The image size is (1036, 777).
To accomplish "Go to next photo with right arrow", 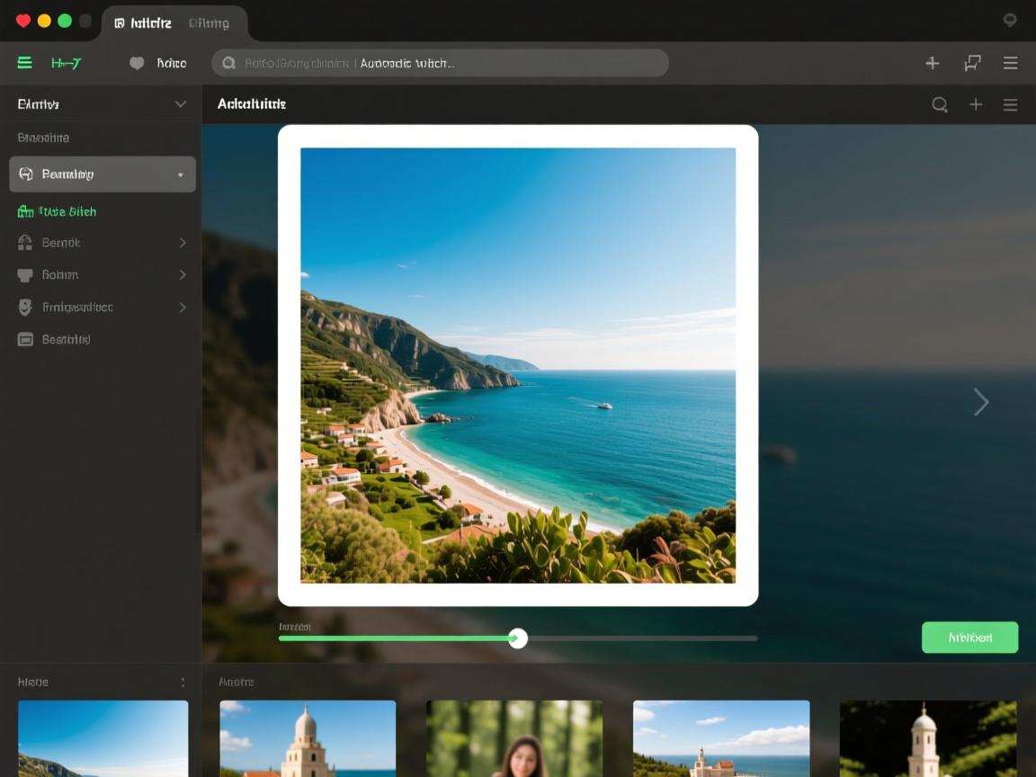I will click(x=981, y=402).
